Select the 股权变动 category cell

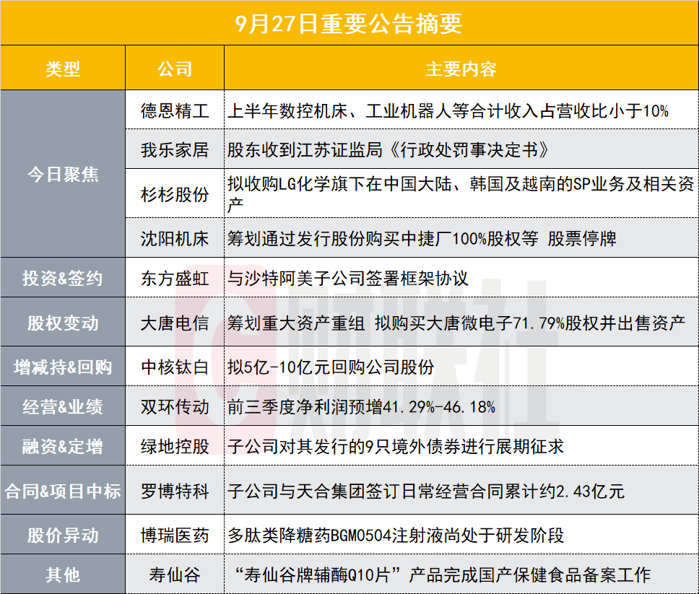click(x=63, y=322)
